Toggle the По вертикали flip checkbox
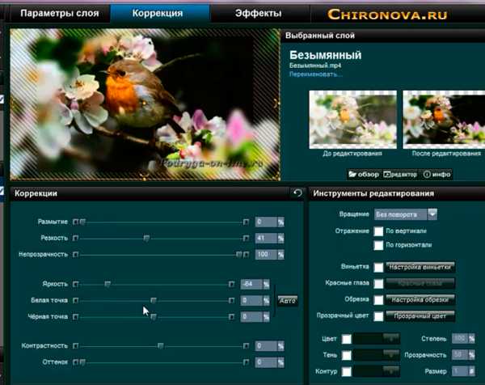 378,231
